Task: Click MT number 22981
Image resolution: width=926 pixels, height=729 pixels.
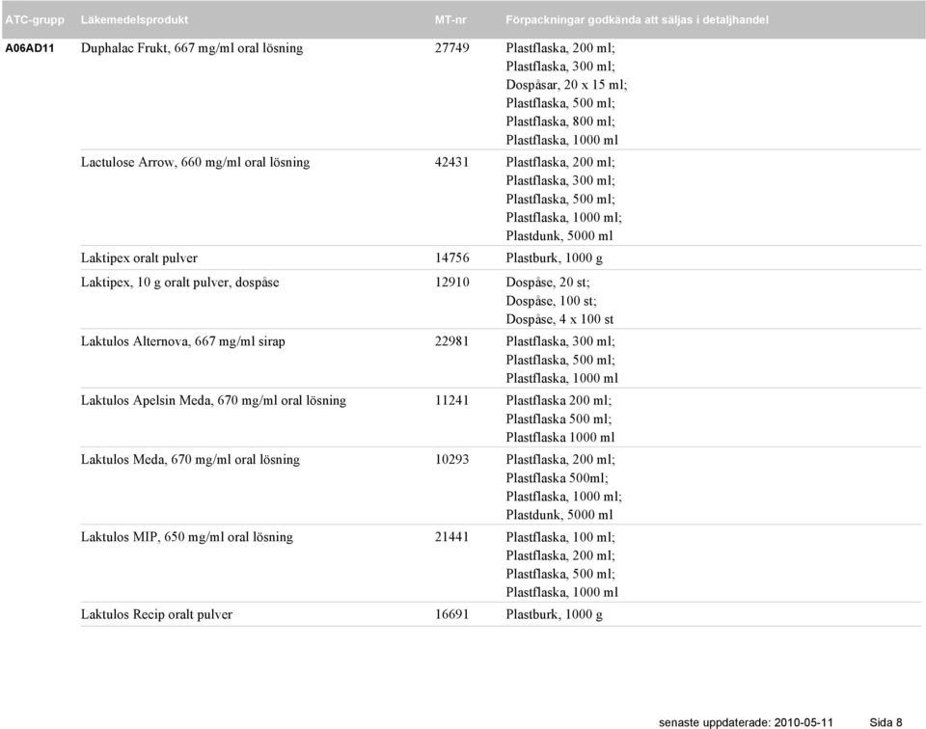Action: click(451, 341)
